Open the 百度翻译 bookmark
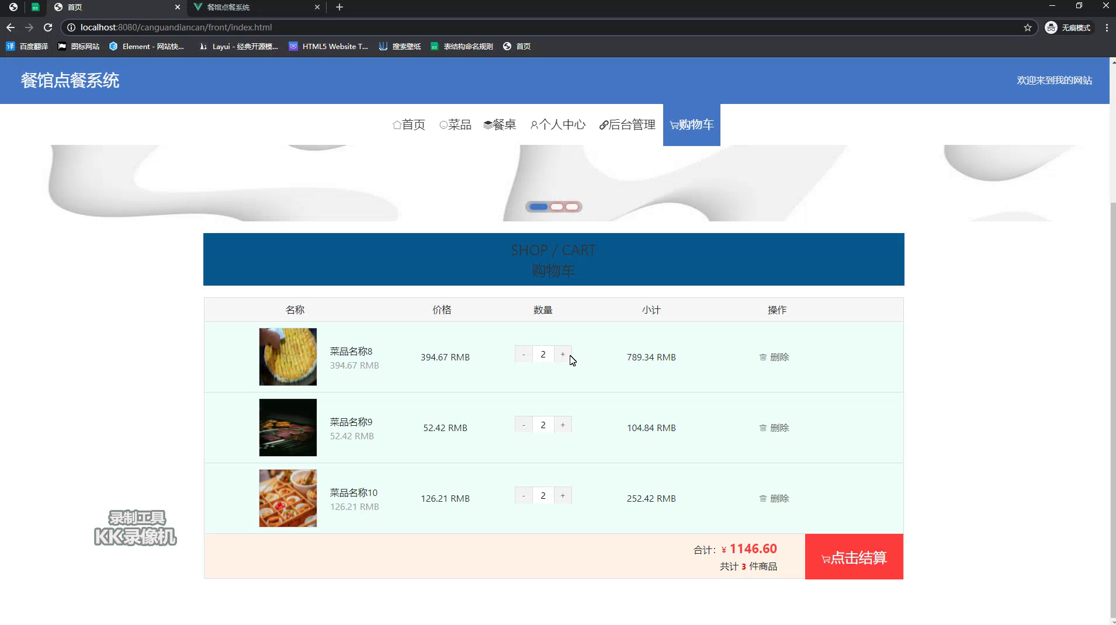Viewport: 1116px width, 625px height. (x=27, y=46)
